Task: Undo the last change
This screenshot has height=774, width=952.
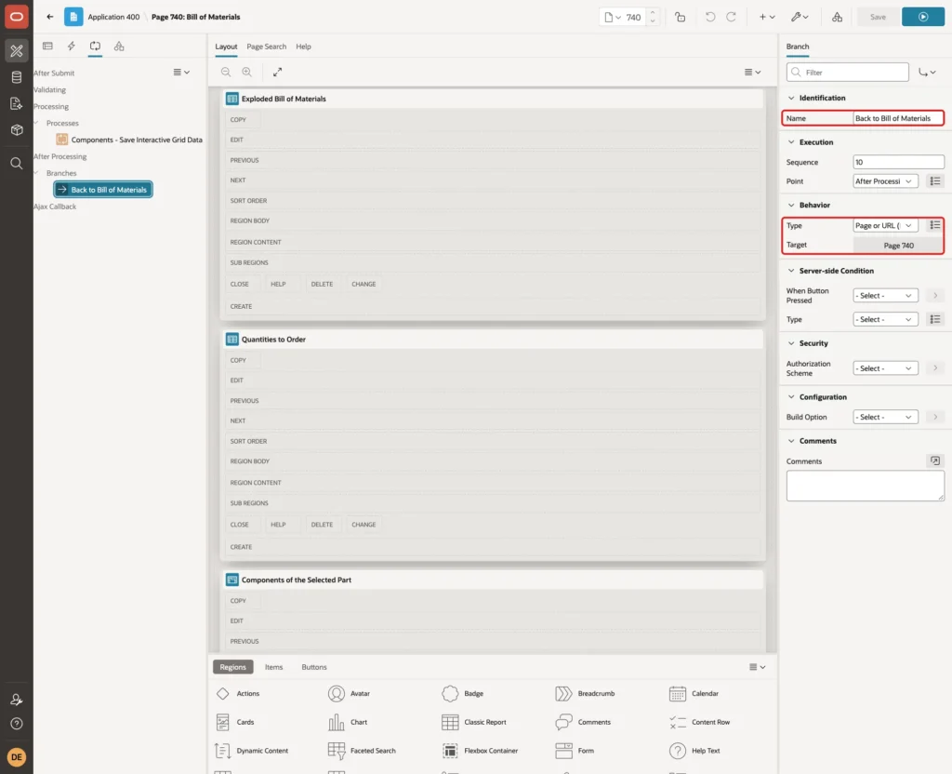Action: pyautogui.click(x=709, y=17)
